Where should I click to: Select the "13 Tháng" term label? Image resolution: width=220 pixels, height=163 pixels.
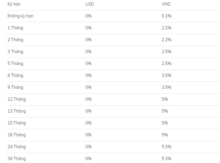click(17, 111)
